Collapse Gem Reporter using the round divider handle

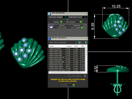pyautogui.click(x=68, y=20)
